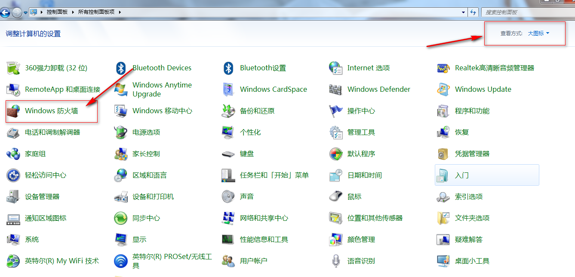Open the 电源选项 battery icon
The width and height of the screenshot is (575, 277).
coord(121,132)
